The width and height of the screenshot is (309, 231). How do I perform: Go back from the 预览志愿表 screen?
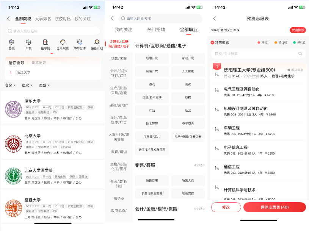pyautogui.click(x=215, y=19)
